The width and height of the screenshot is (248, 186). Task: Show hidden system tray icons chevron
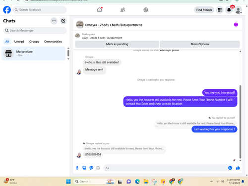[x=211, y=182]
